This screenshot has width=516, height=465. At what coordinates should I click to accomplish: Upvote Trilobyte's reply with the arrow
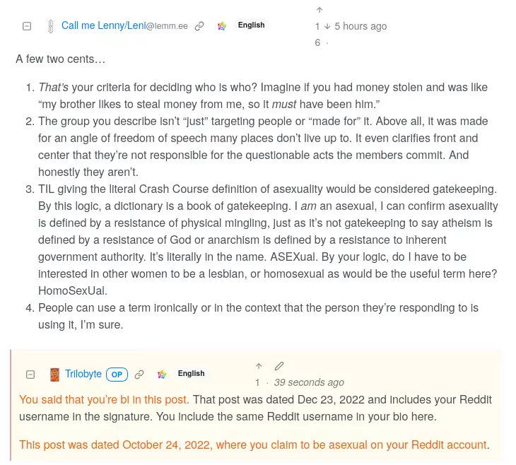pos(259,366)
